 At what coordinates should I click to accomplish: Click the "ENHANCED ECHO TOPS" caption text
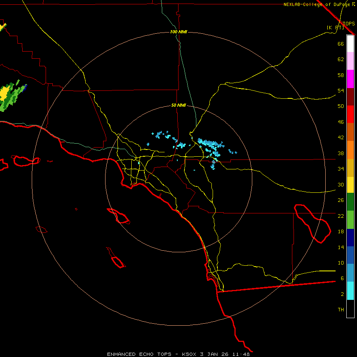(x=139, y=354)
